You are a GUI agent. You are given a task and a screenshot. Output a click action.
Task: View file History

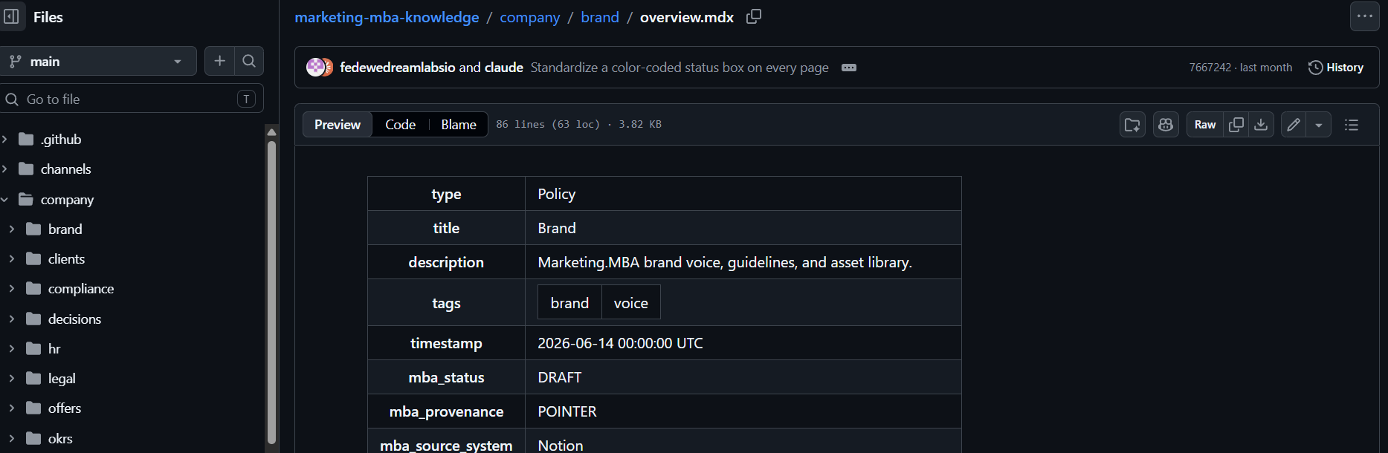click(x=1336, y=68)
